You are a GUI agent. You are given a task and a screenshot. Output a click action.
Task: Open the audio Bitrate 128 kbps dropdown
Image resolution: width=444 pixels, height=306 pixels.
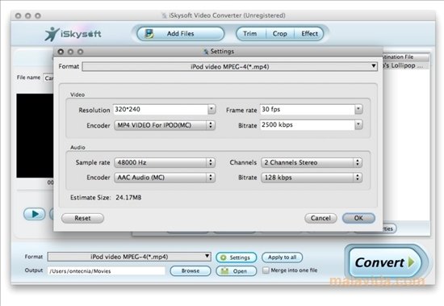pos(312,178)
